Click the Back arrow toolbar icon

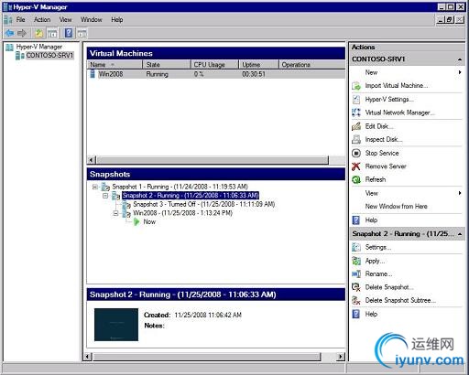[9, 33]
